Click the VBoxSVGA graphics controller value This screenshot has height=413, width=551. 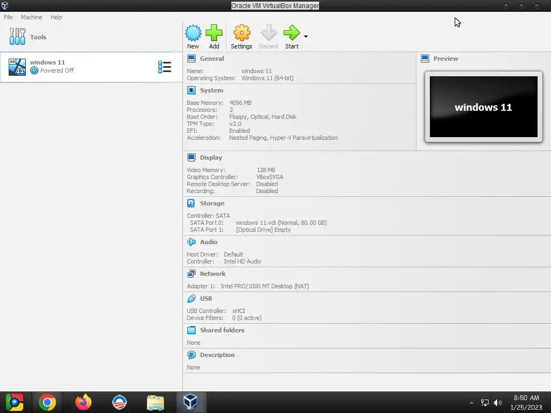click(x=270, y=177)
